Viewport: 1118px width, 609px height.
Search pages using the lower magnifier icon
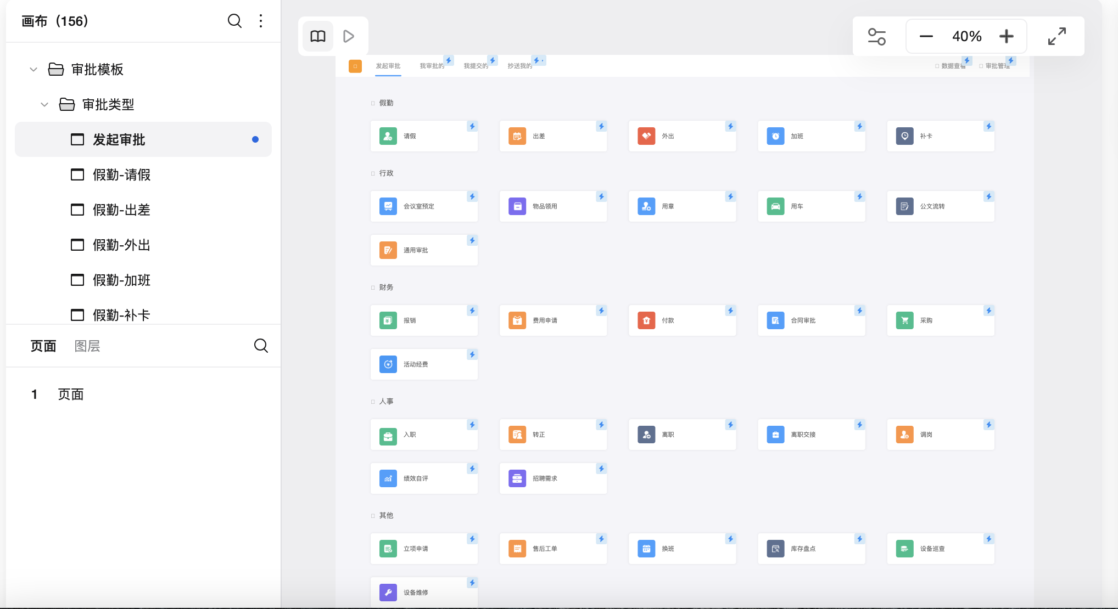(261, 346)
